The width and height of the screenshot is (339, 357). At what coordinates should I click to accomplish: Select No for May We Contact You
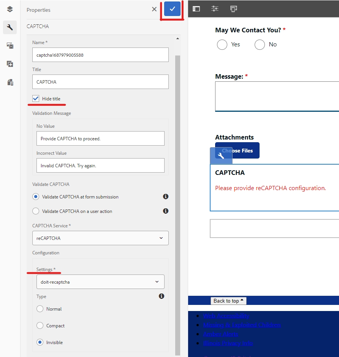pyautogui.click(x=260, y=44)
